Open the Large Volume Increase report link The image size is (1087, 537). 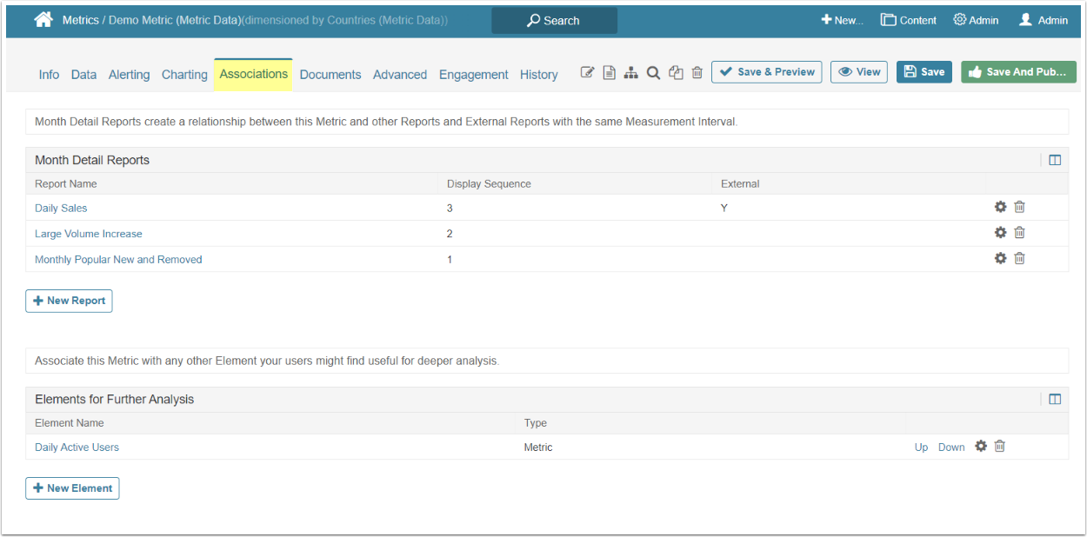[x=89, y=234]
